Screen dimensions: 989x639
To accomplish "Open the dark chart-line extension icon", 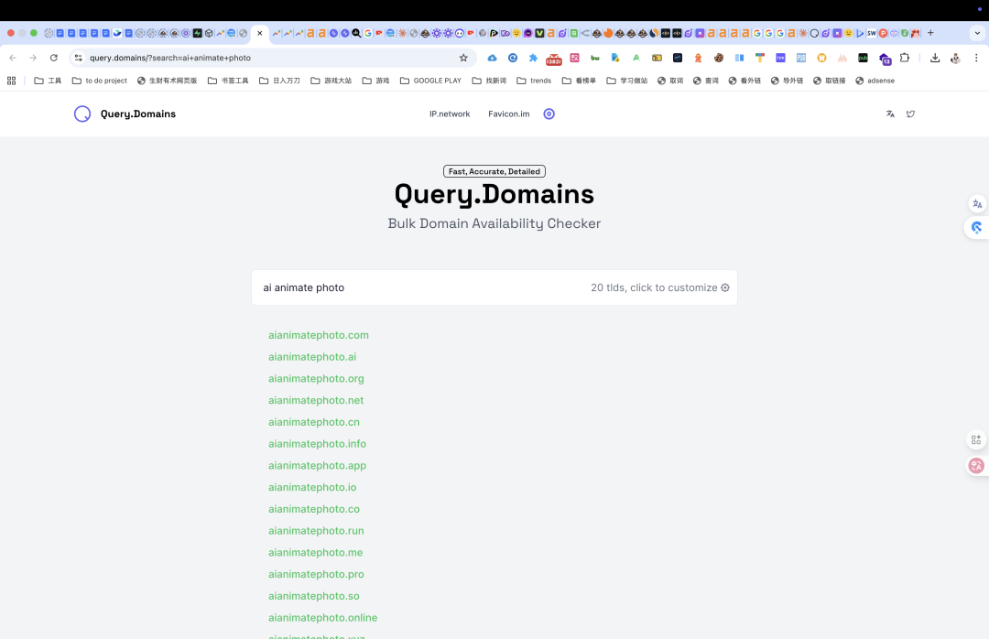I will pyautogui.click(x=678, y=58).
